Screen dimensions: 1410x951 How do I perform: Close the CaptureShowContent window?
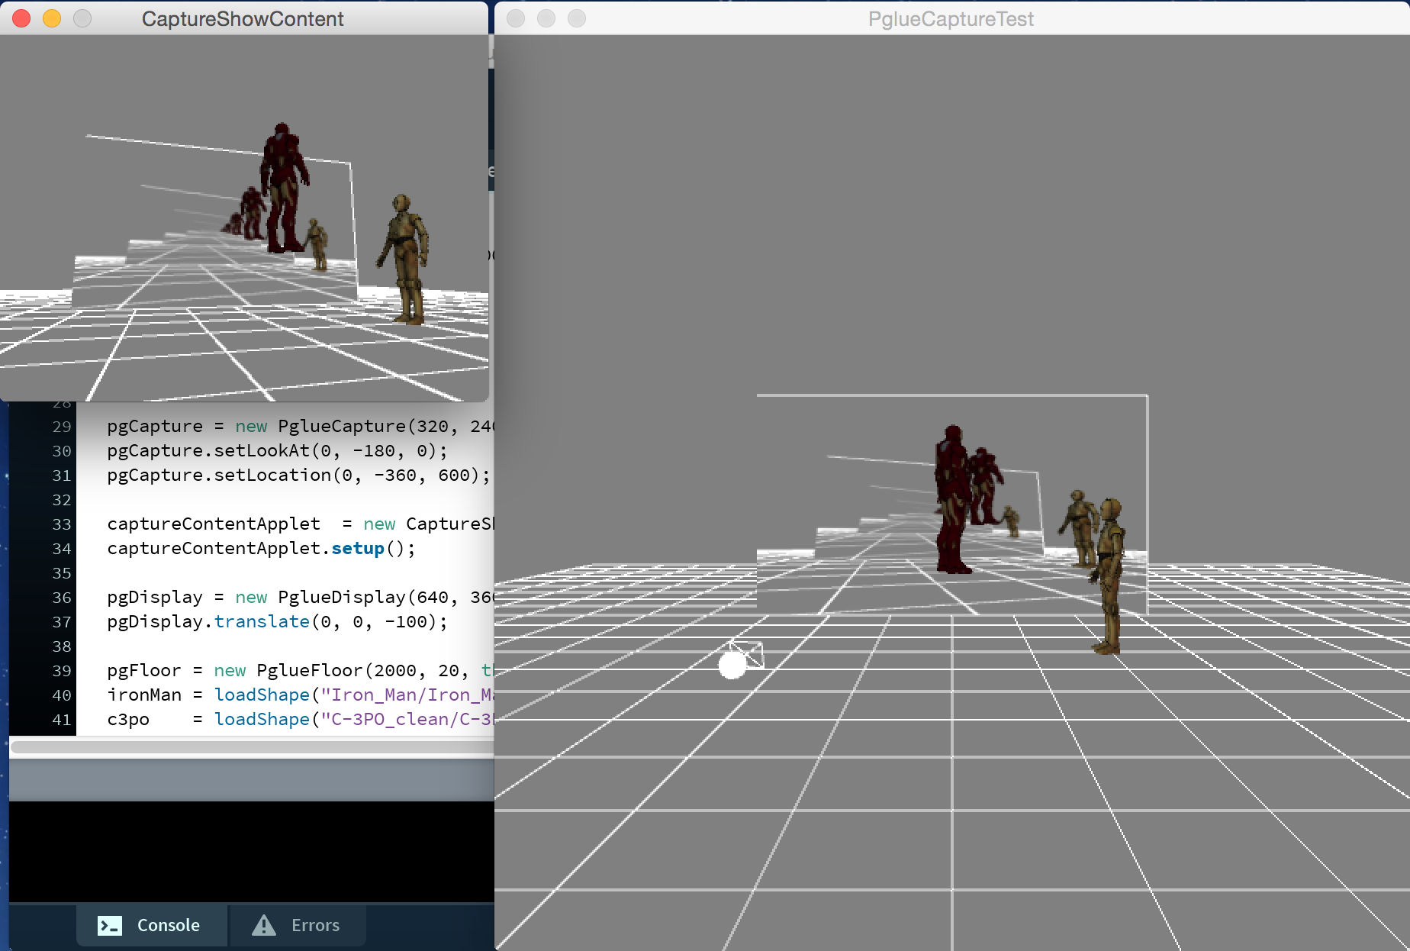[x=21, y=18]
